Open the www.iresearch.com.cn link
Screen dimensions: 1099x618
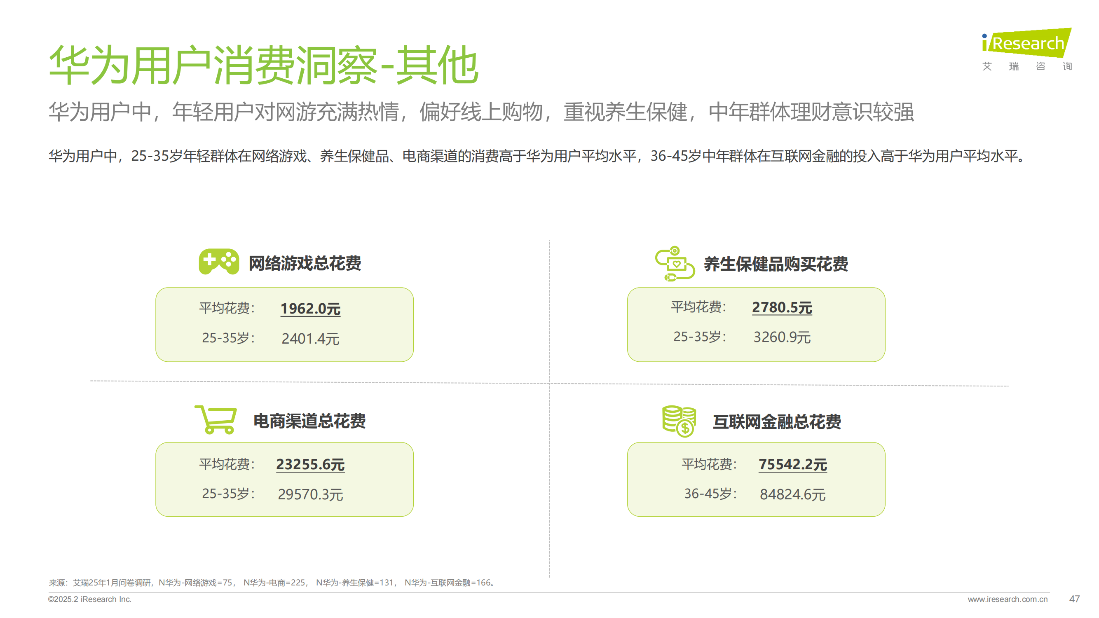coord(1007,599)
